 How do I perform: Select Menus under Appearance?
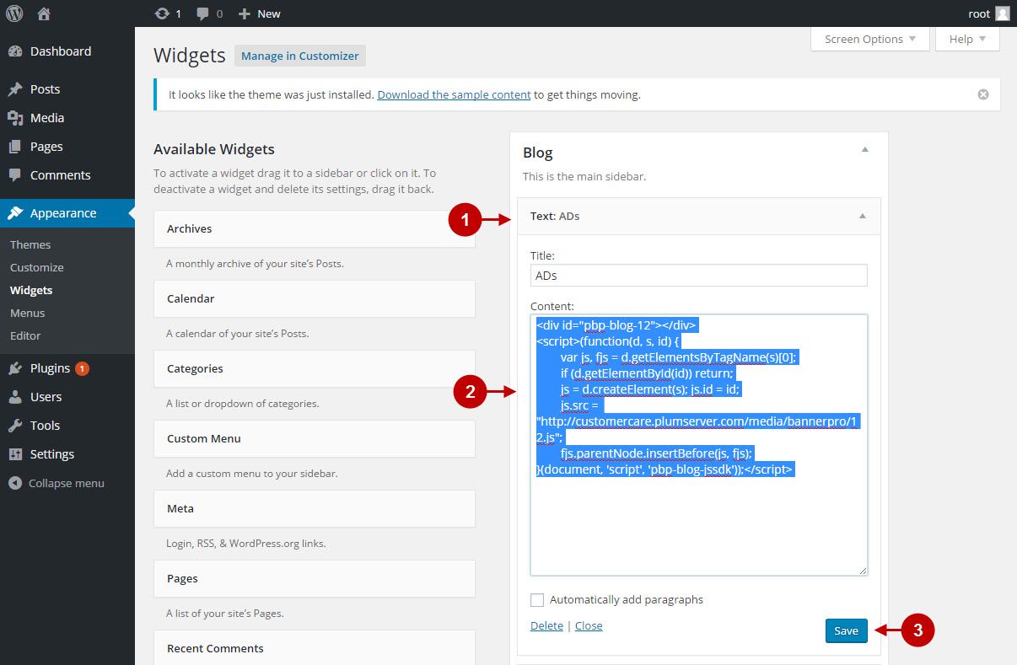click(28, 313)
